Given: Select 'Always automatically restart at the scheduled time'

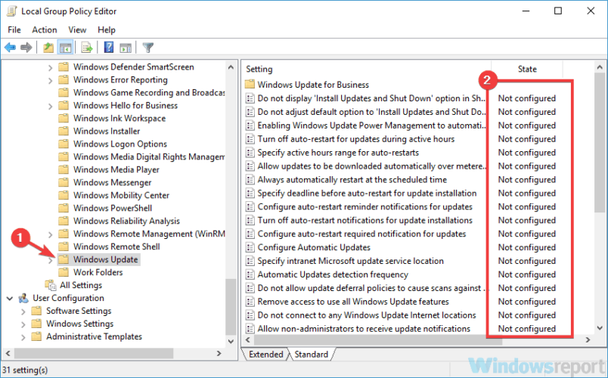Looking at the screenshot, I should (352, 179).
